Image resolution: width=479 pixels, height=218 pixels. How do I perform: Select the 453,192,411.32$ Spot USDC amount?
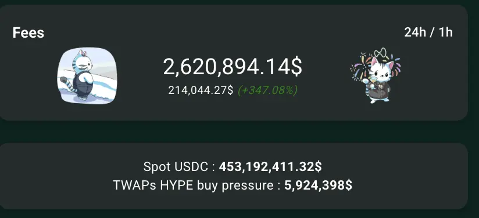(x=270, y=167)
